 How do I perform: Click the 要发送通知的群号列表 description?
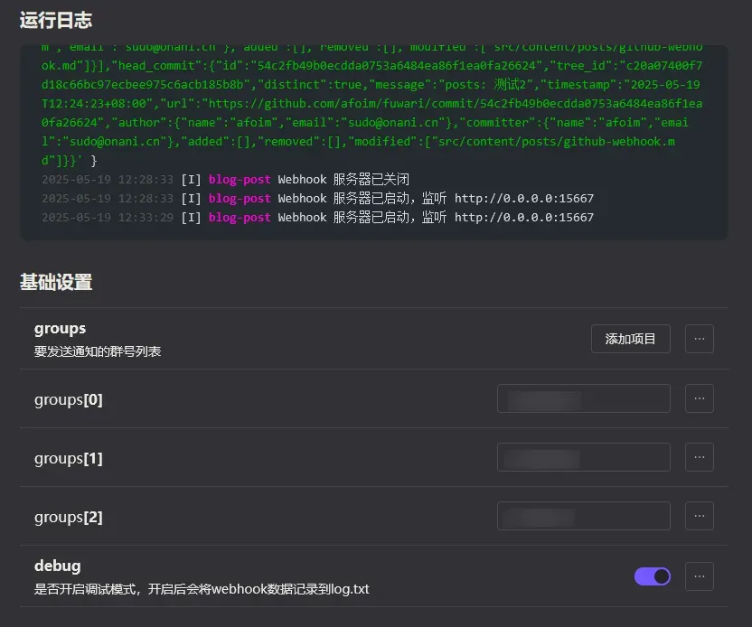coord(98,351)
